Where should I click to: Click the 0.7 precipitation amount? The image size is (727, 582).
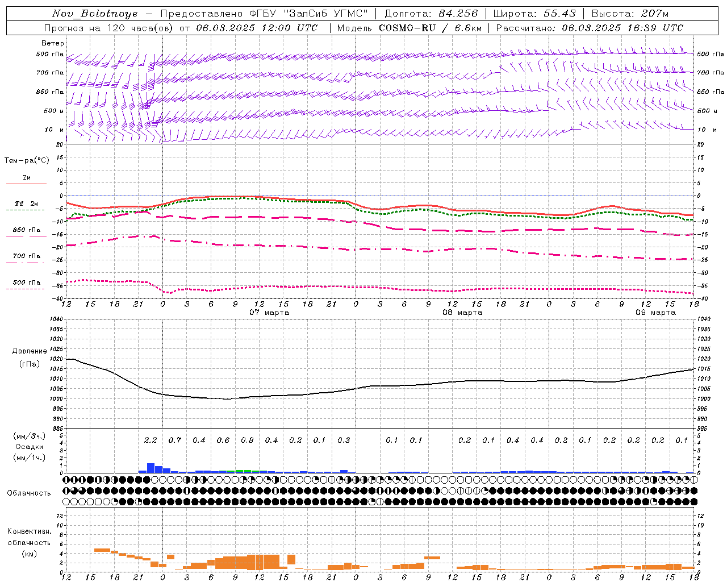(175, 440)
